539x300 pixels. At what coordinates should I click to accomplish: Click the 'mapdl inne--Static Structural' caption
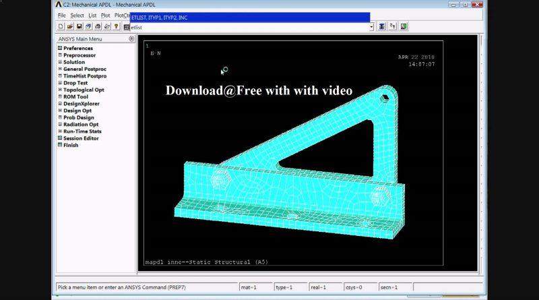pyautogui.click(x=206, y=262)
